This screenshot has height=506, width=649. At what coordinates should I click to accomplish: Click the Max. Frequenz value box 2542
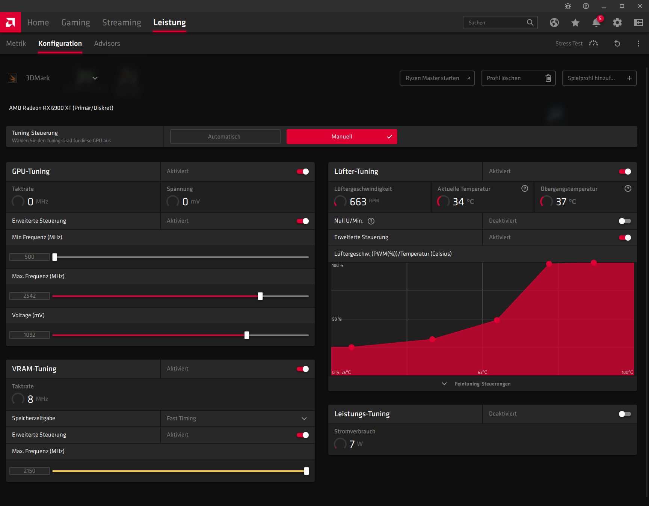30,296
